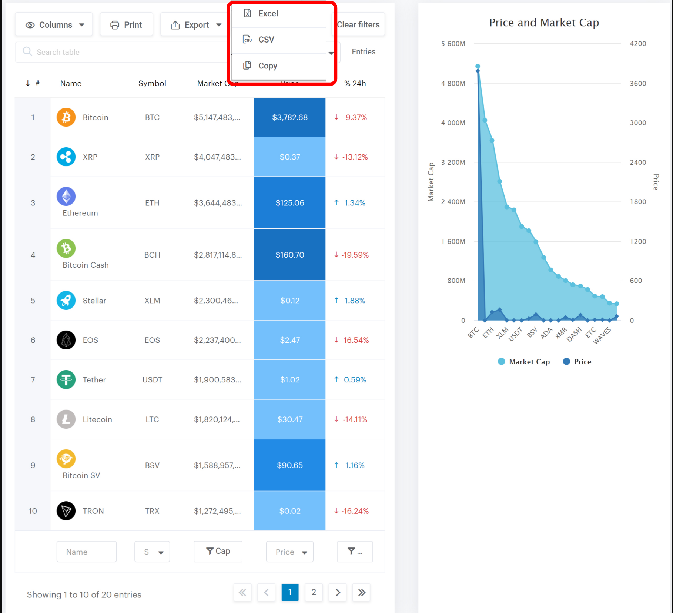Jump to the last page
Screen dimensions: 673x613
tap(362, 592)
